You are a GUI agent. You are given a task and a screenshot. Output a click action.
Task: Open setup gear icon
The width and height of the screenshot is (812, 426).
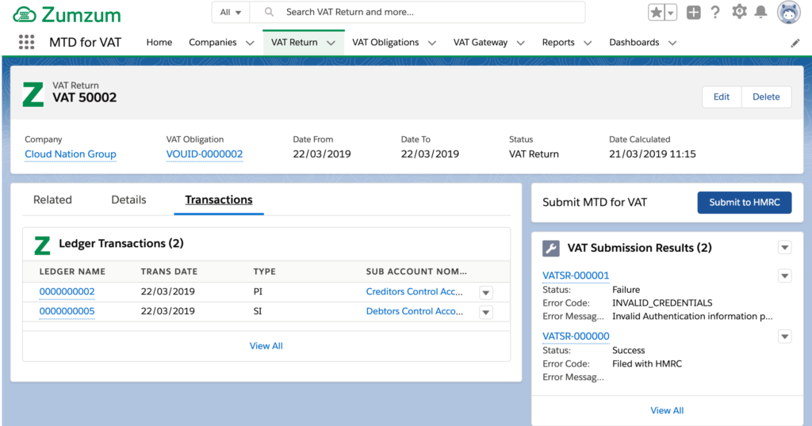pyautogui.click(x=739, y=11)
